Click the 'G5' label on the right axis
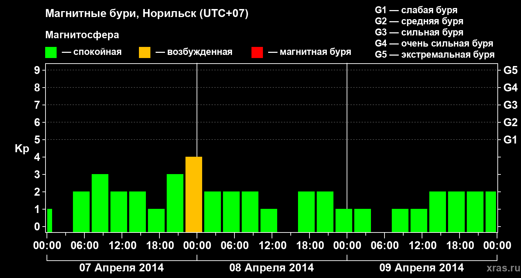Image resolution: width=521 pixels, height=278 pixels. pyautogui.click(x=510, y=70)
